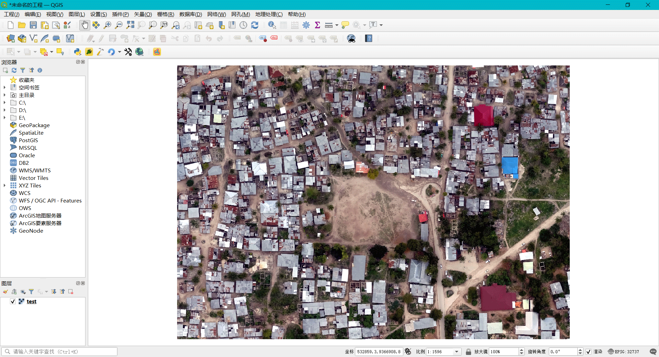Click EPSG:32737 CRS button
This screenshot has height=357, width=659.
(623, 352)
